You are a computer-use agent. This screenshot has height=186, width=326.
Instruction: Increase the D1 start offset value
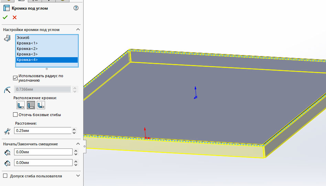76,151
